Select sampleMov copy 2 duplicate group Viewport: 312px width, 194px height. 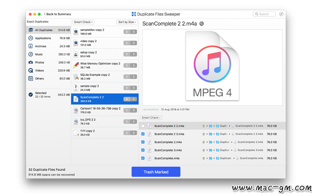[x=105, y=32]
